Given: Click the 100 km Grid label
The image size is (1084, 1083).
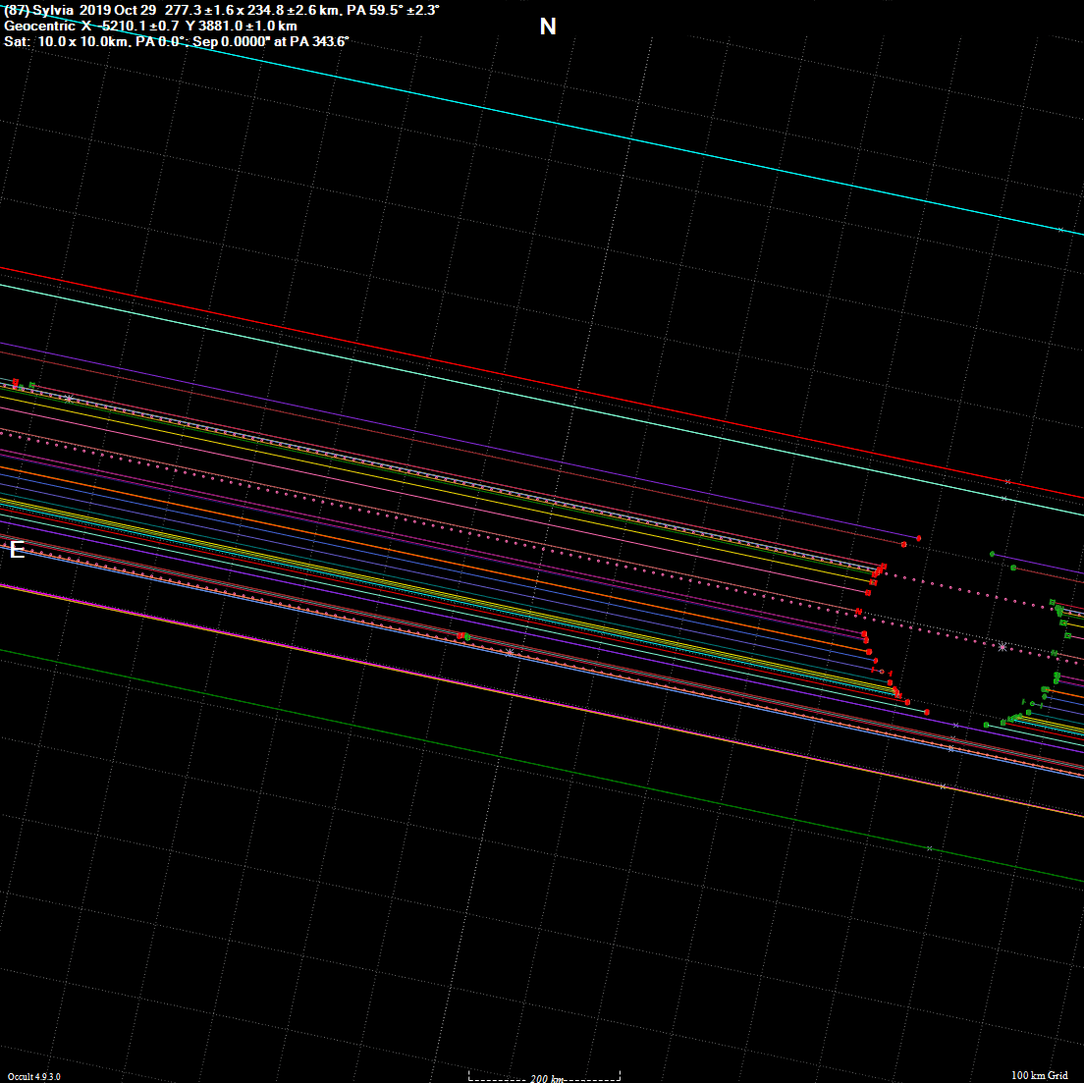Looking at the screenshot, I should (1039, 1076).
